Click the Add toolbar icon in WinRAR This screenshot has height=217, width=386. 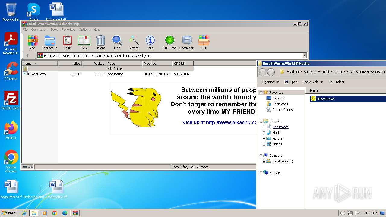pos(32,42)
